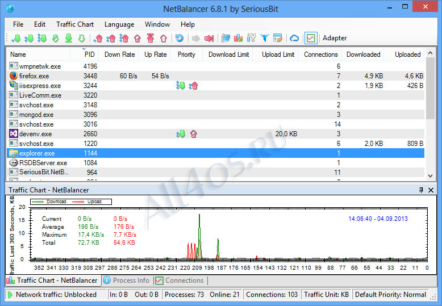Open the Window menu
Image resolution: width=442 pixels, height=306 pixels.
pos(157,24)
